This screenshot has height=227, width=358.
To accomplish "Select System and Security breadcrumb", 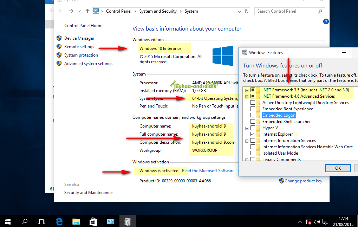I will click(x=158, y=11).
